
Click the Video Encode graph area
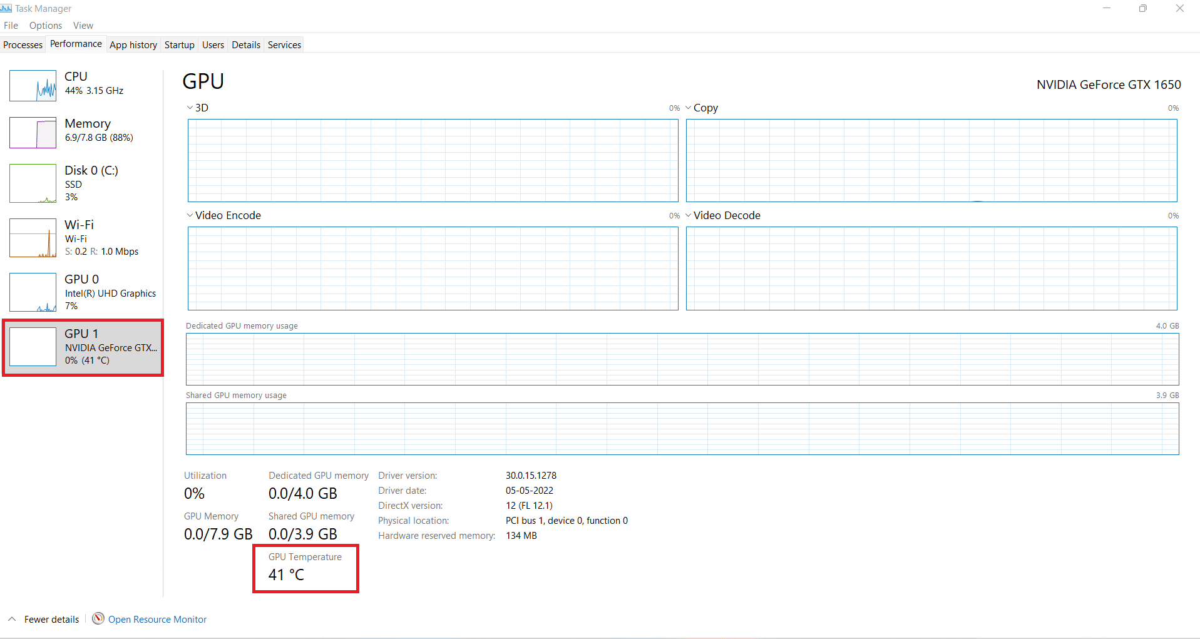[433, 268]
